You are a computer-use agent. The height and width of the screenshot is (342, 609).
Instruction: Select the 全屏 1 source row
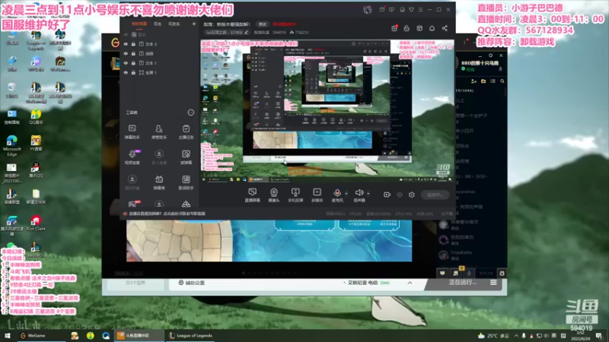tap(159, 72)
